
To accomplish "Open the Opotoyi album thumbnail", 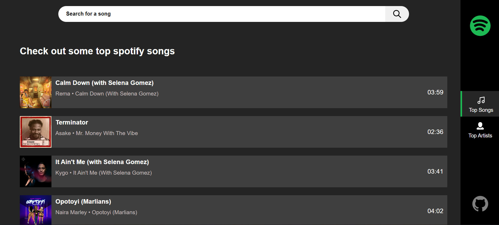I will [x=36, y=210].
